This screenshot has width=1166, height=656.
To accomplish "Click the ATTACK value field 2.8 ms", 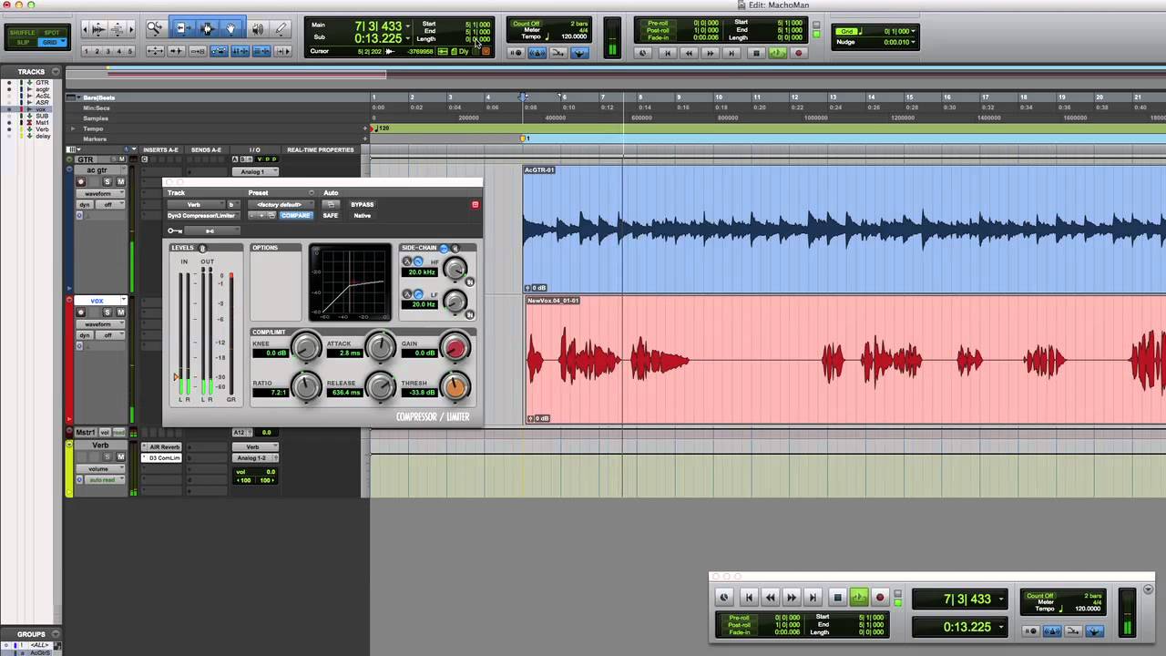I will [x=344, y=354].
